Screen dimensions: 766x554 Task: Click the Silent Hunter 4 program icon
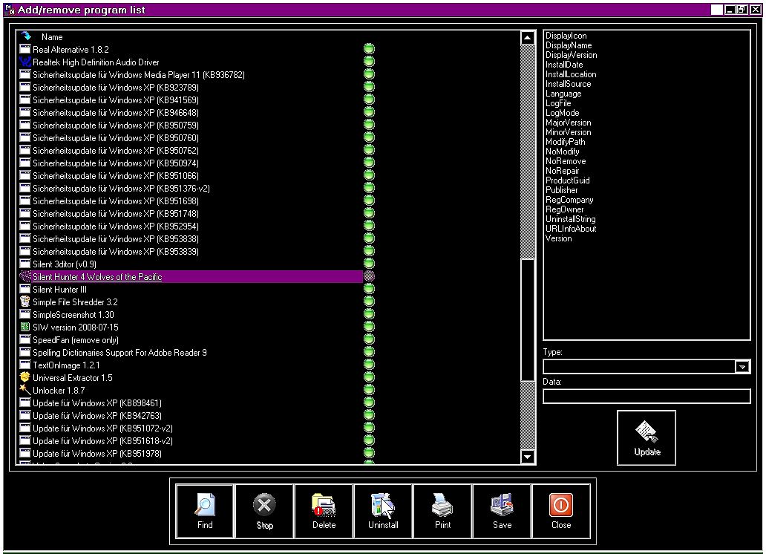(25, 277)
